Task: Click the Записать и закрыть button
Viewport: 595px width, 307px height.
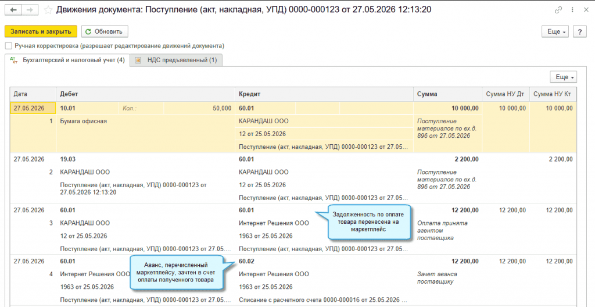Action: 41,31
